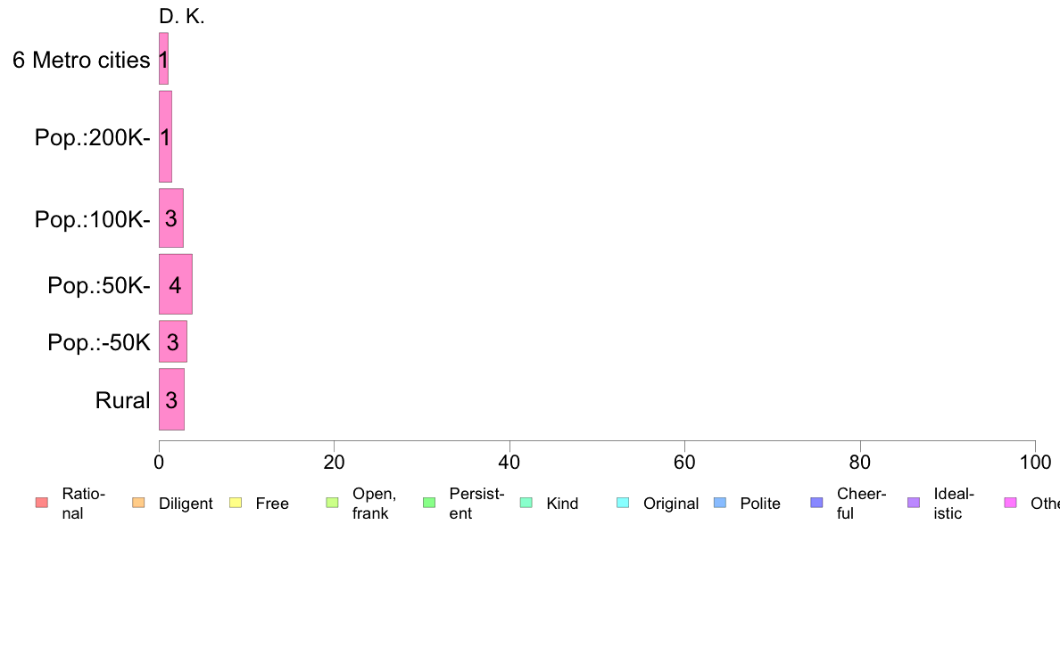Click the Rural category bar
The height and width of the screenshot is (656, 1060).
(x=171, y=399)
